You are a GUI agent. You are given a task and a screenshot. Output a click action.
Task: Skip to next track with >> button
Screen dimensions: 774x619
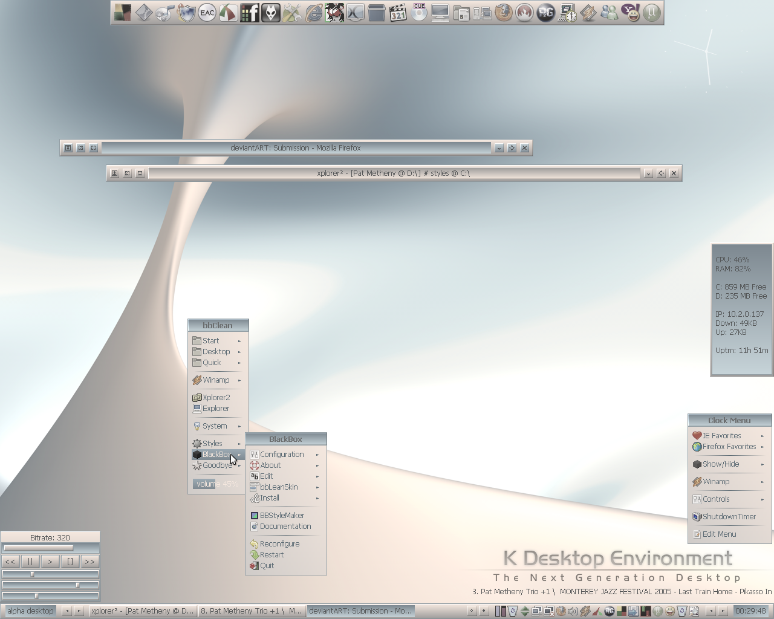[x=90, y=562]
